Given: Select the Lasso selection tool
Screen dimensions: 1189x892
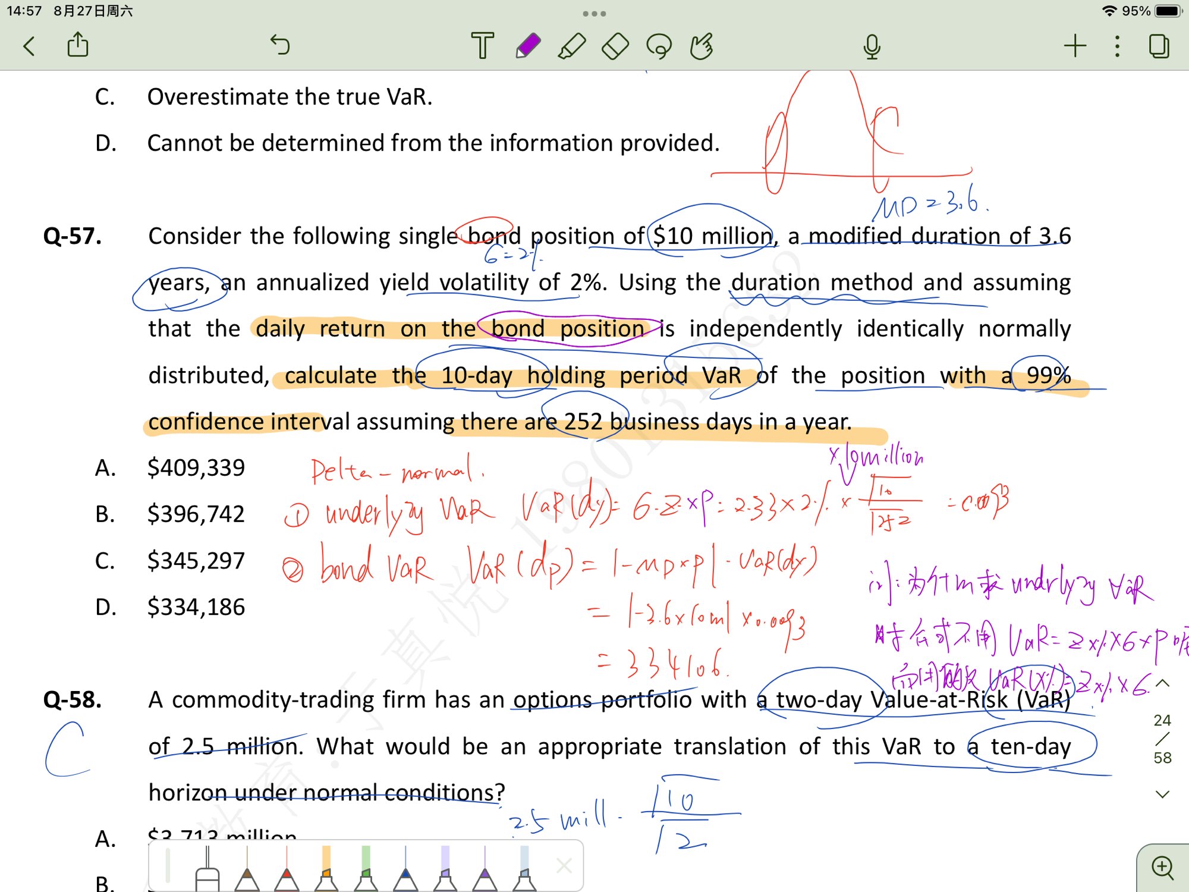Looking at the screenshot, I should pos(659,46).
